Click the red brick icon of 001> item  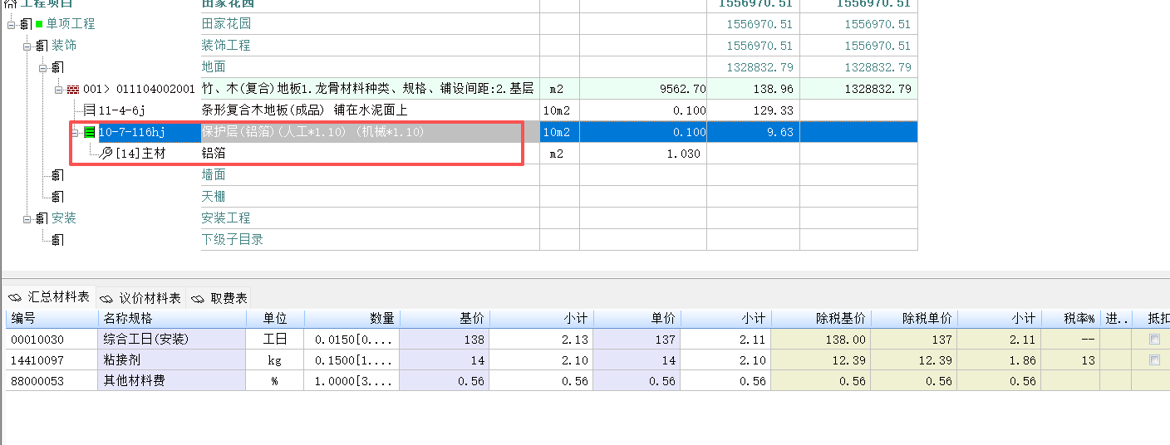click(73, 89)
